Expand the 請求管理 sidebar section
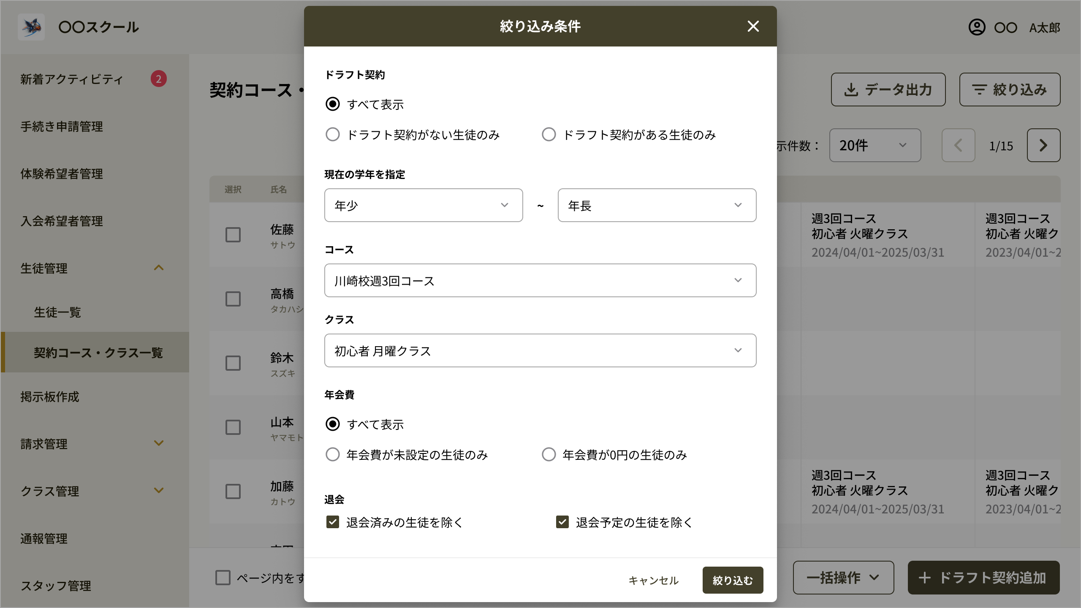 (x=159, y=443)
